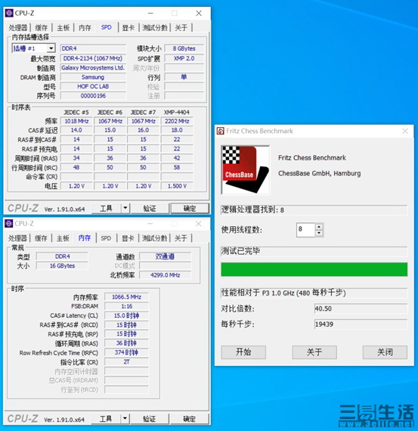The image size is (418, 431).
Task: Click 关于 button in Fritz Chess Benchmark
Action: pos(314,352)
